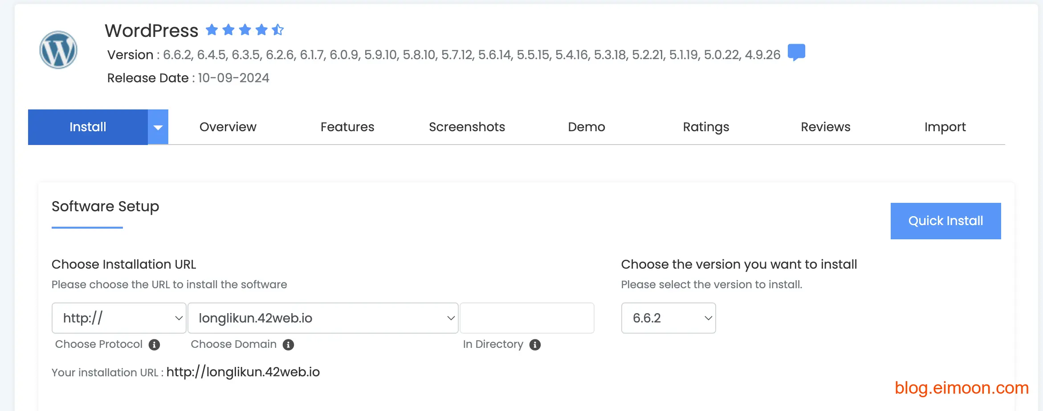This screenshot has width=1043, height=411.
Task: Go to the Import tab
Action: [945, 127]
